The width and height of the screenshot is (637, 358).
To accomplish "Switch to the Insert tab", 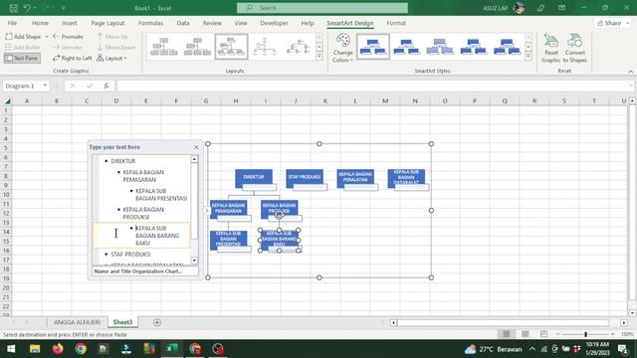I will 70,23.
